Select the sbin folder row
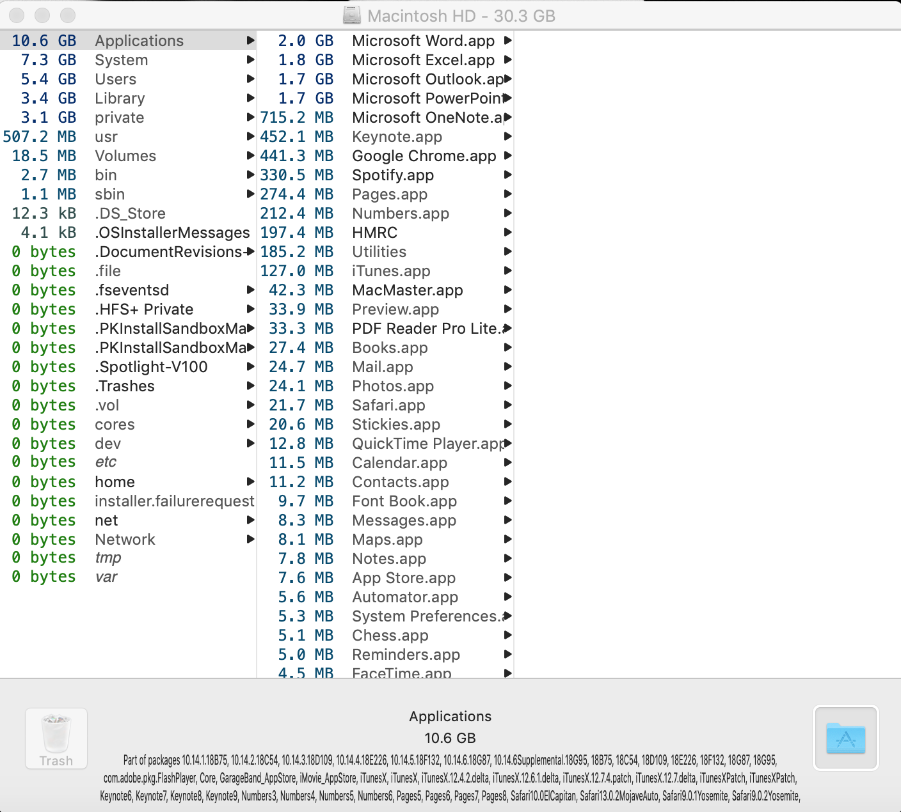The image size is (901, 812). pos(128,194)
